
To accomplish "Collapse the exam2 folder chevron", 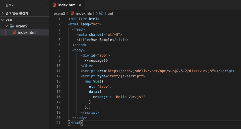I will coord(6,26).
